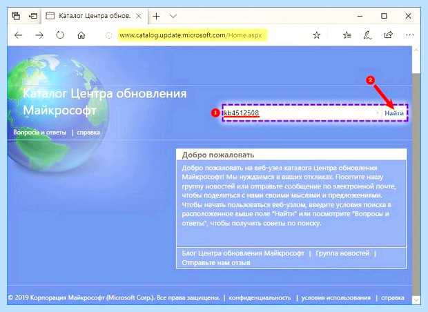Click the scrollbar down arrow
428x312 pixels.
(x=416, y=300)
